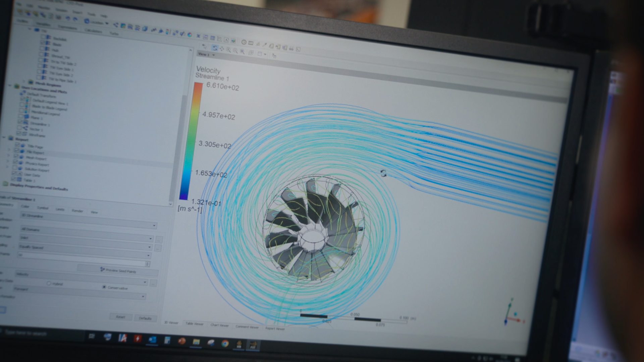Toggle the Wireframe checkbox
644x362 pixels.
(19, 133)
